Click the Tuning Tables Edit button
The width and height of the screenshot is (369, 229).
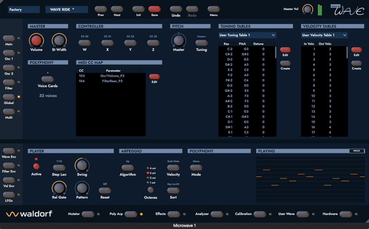pyautogui.click(x=285, y=50)
